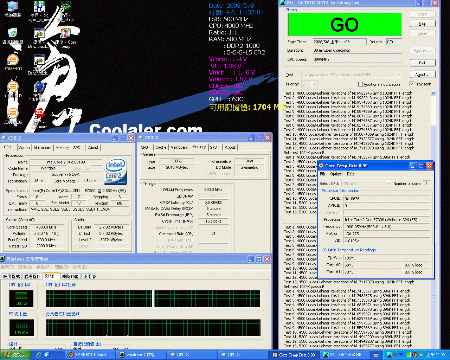Screen dimensions: 450x360
Task: Click the ORTHOS window title bar icon
Action: [x=283, y=3]
